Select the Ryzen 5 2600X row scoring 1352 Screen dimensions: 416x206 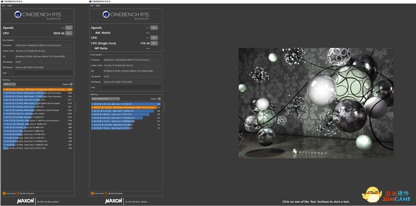pyautogui.click(x=38, y=110)
